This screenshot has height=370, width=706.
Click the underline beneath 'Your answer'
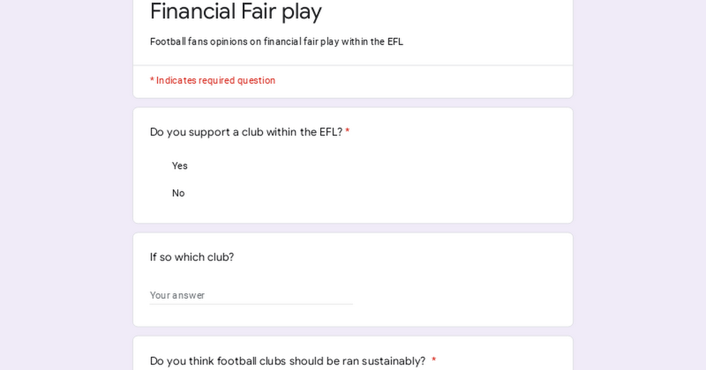251,304
